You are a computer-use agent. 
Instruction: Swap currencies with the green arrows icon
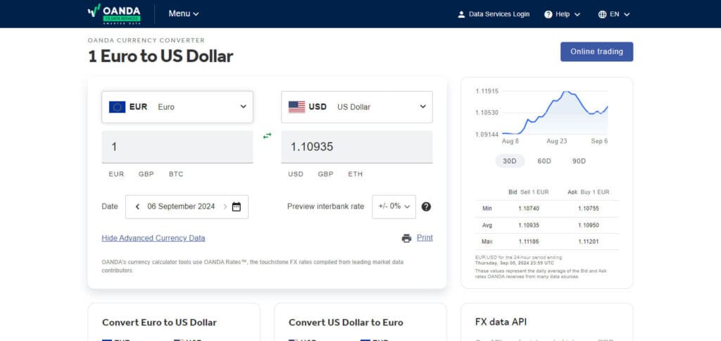click(x=267, y=136)
